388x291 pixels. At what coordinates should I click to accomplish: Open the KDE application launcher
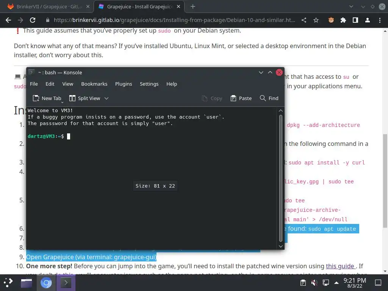(x=8, y=282)
